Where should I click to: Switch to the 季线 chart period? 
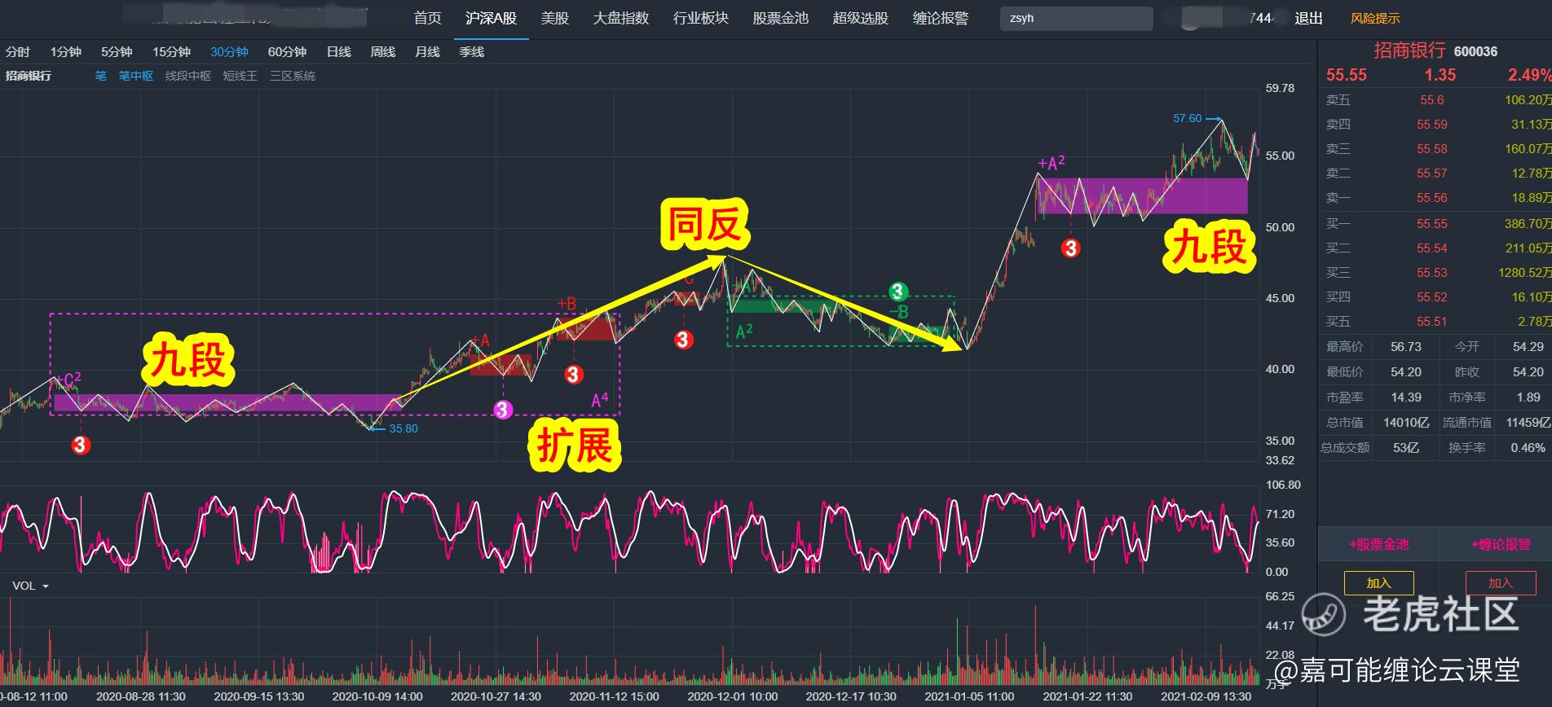click(x=471, y=51)
